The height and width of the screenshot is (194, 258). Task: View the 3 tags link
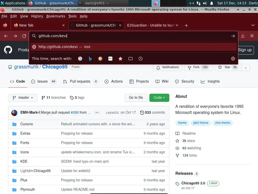click(77, 98)
